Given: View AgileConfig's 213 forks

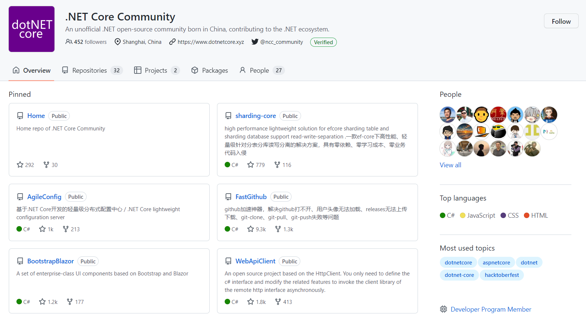Looking at the screenshot, I should [x=71, y=229].
